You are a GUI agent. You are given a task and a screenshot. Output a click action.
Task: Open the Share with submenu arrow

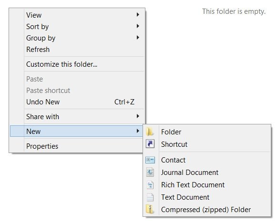(x=138, y=116)
